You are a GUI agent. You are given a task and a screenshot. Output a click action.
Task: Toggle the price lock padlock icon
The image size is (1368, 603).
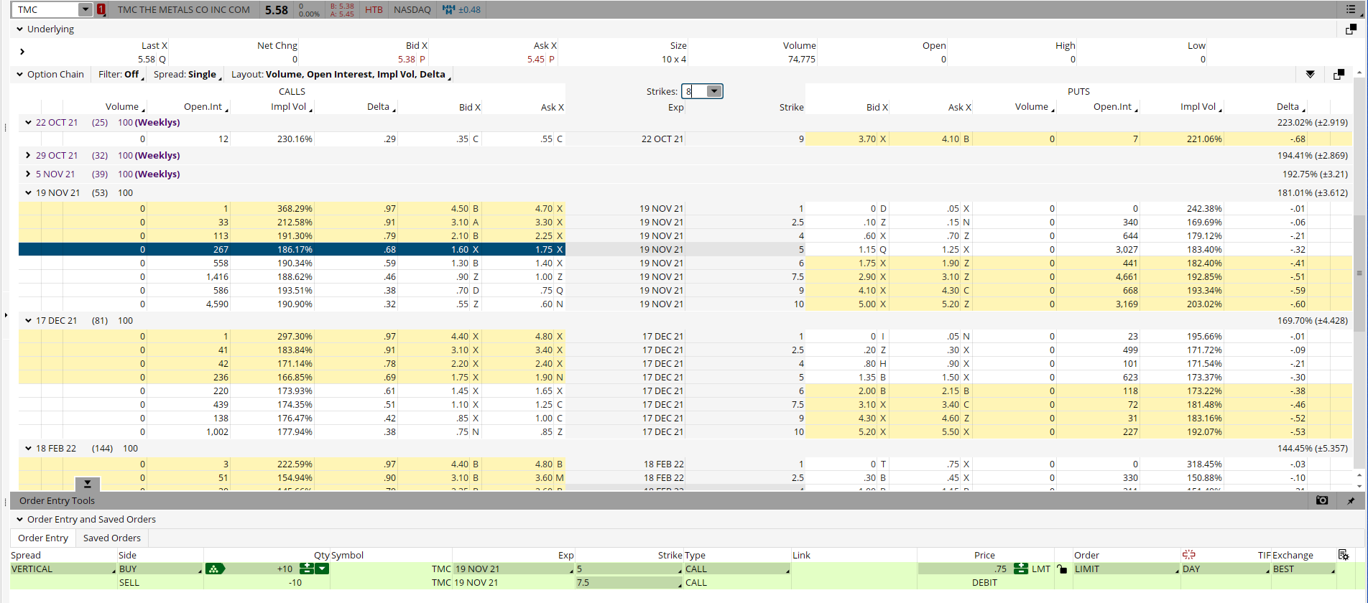[x=1062, y=569]
